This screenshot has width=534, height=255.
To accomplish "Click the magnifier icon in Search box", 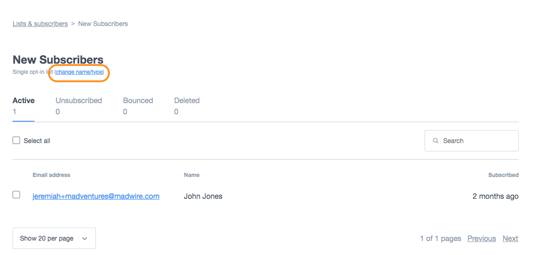I will tap(435, 141).
